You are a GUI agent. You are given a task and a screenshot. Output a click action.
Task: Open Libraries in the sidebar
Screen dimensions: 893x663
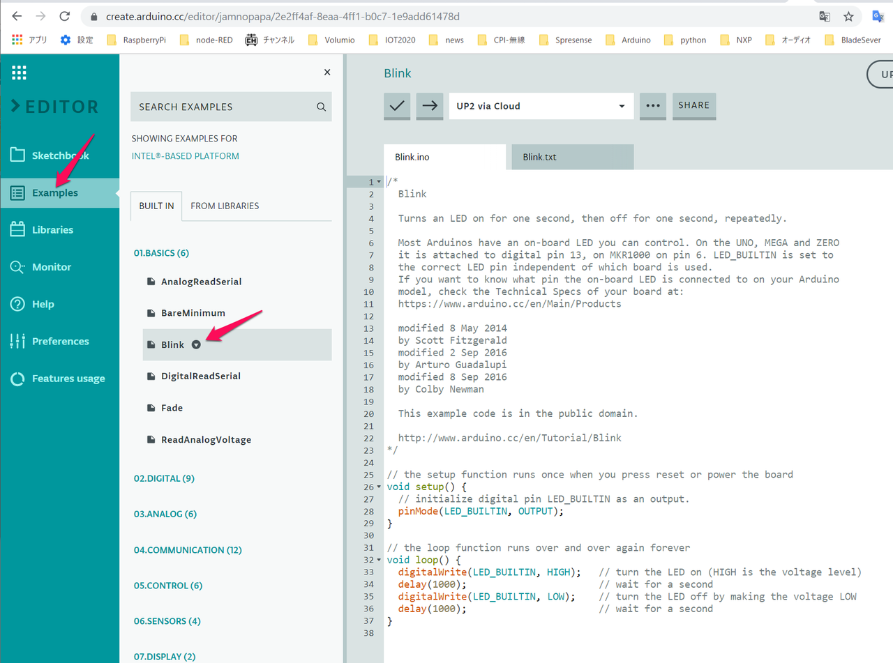(52, 230)
